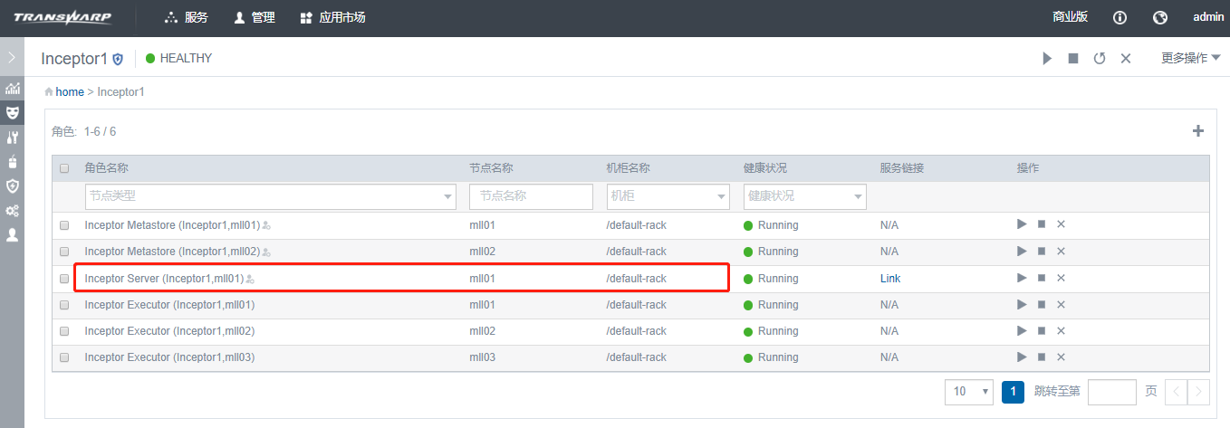
Task: Click the restart service icon in header
Action: 1100,59
